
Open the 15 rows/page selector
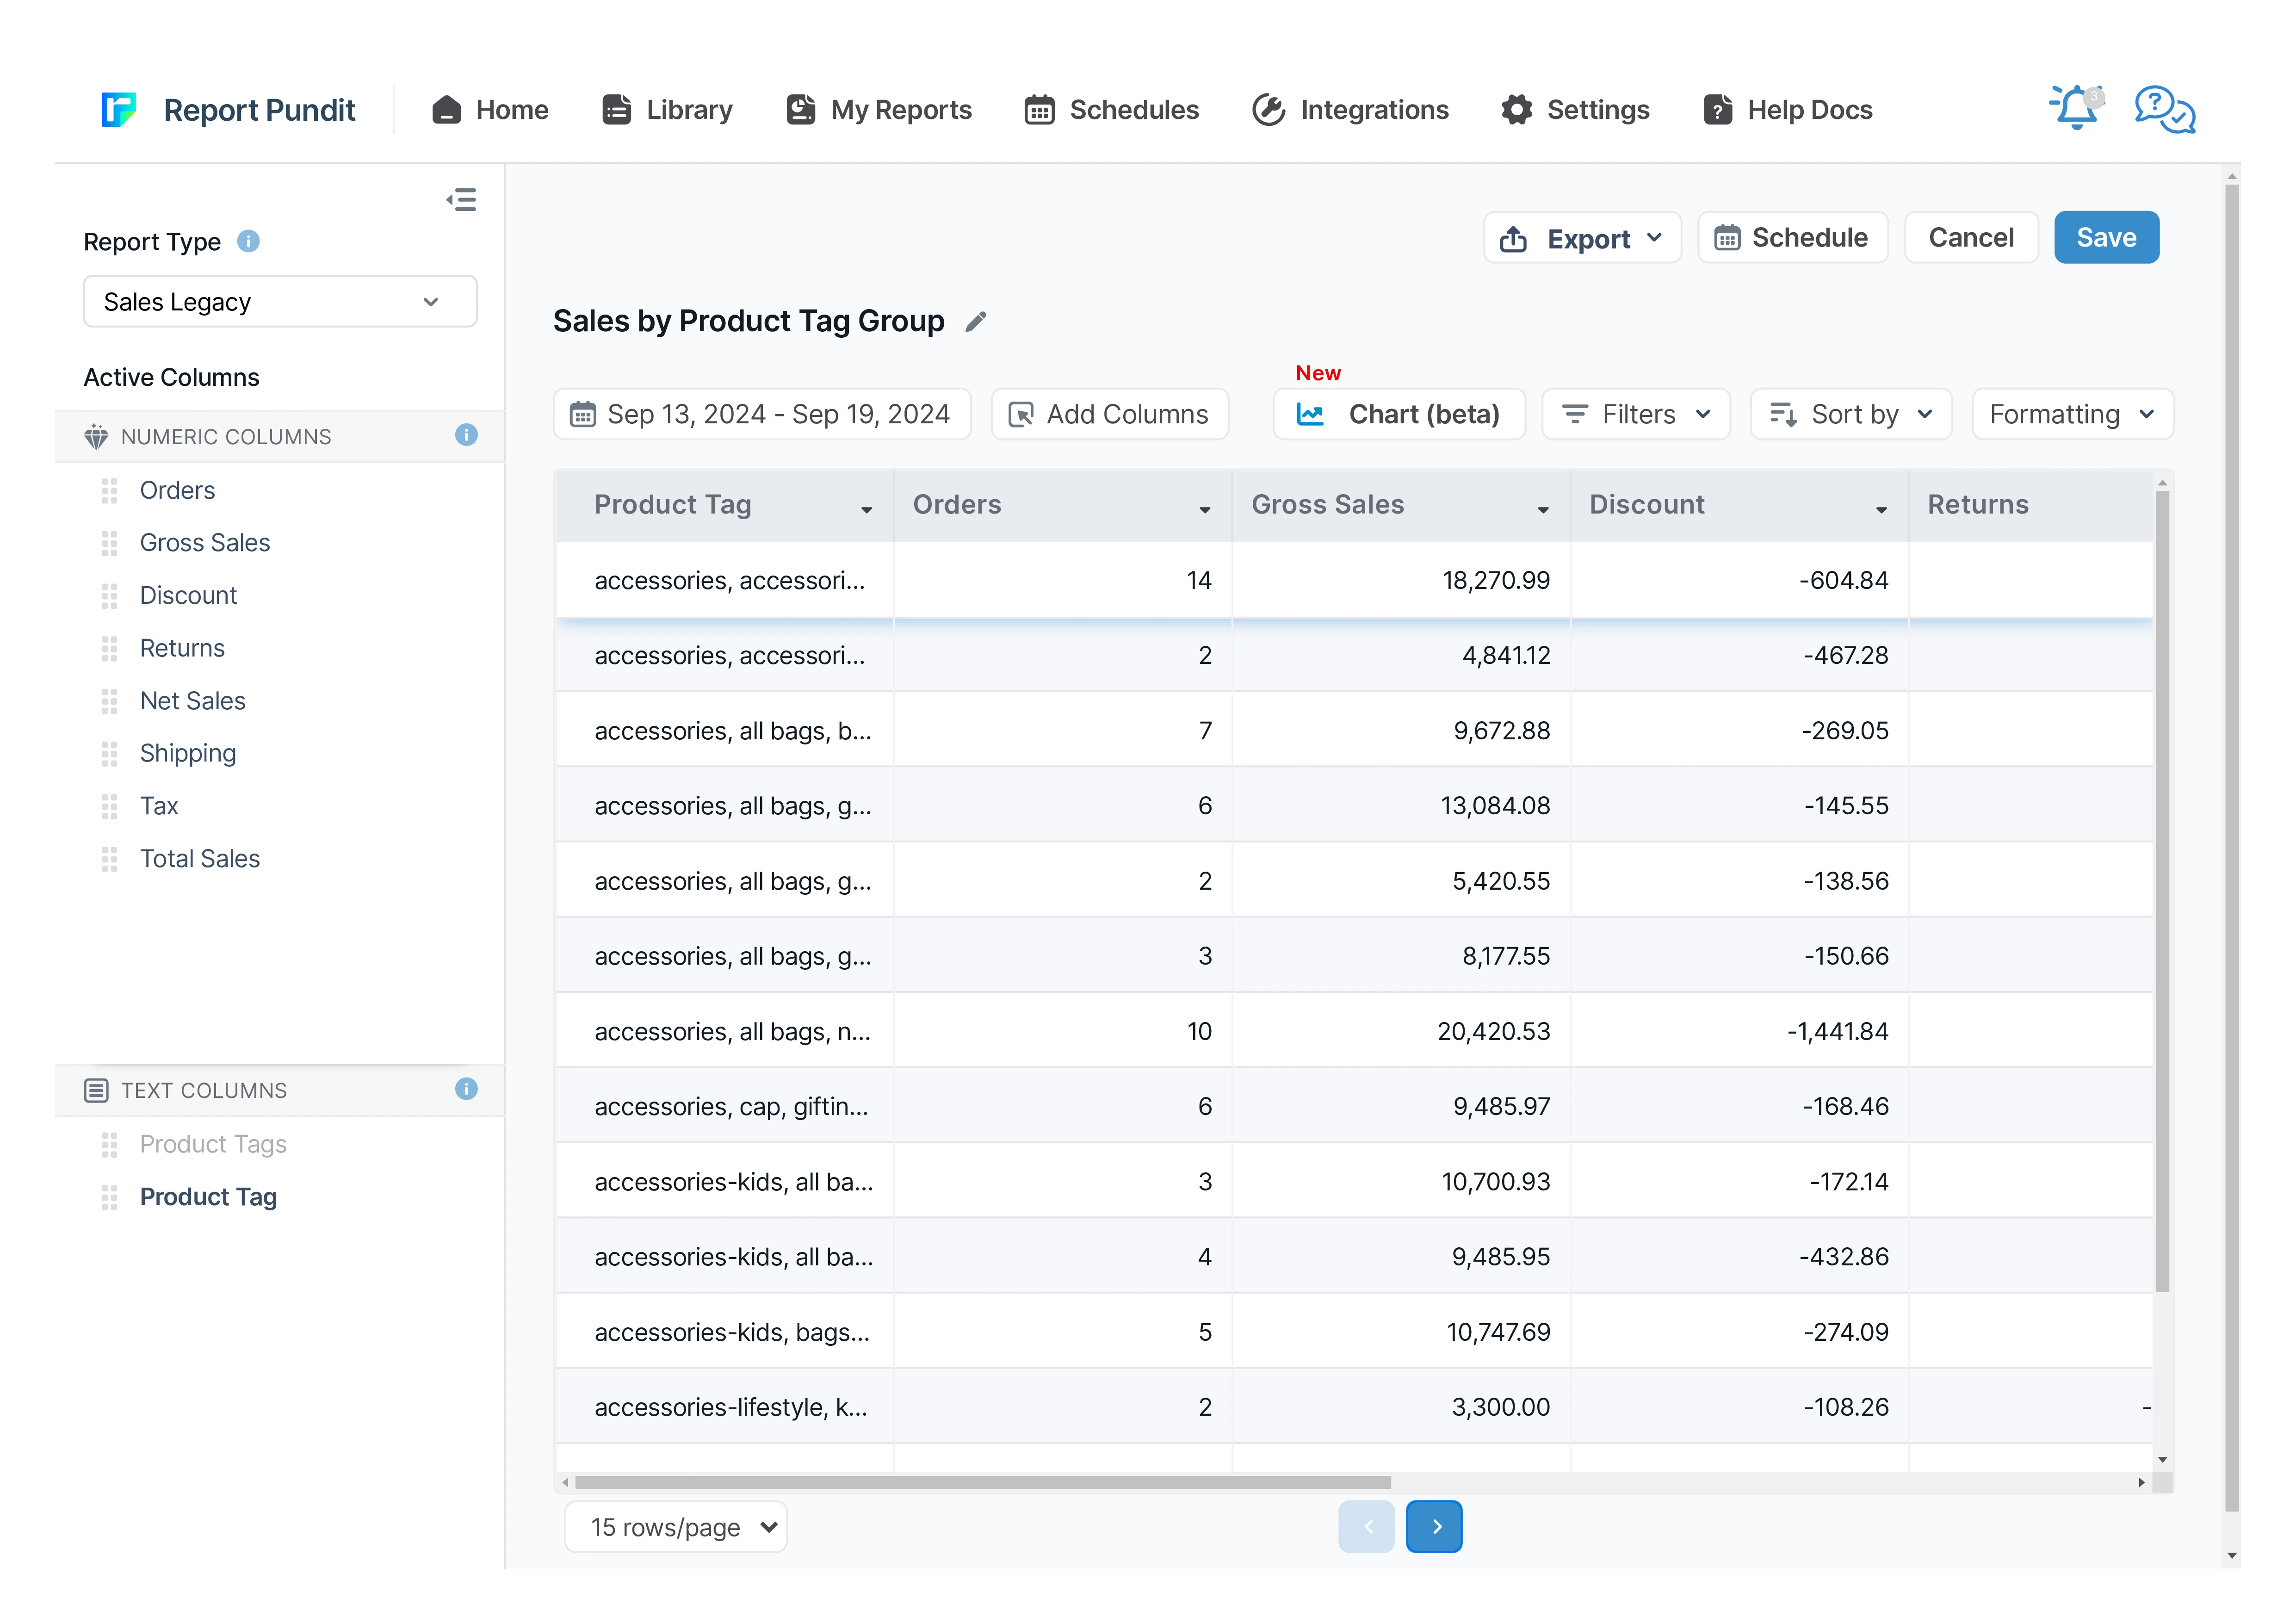point(676,1527)
